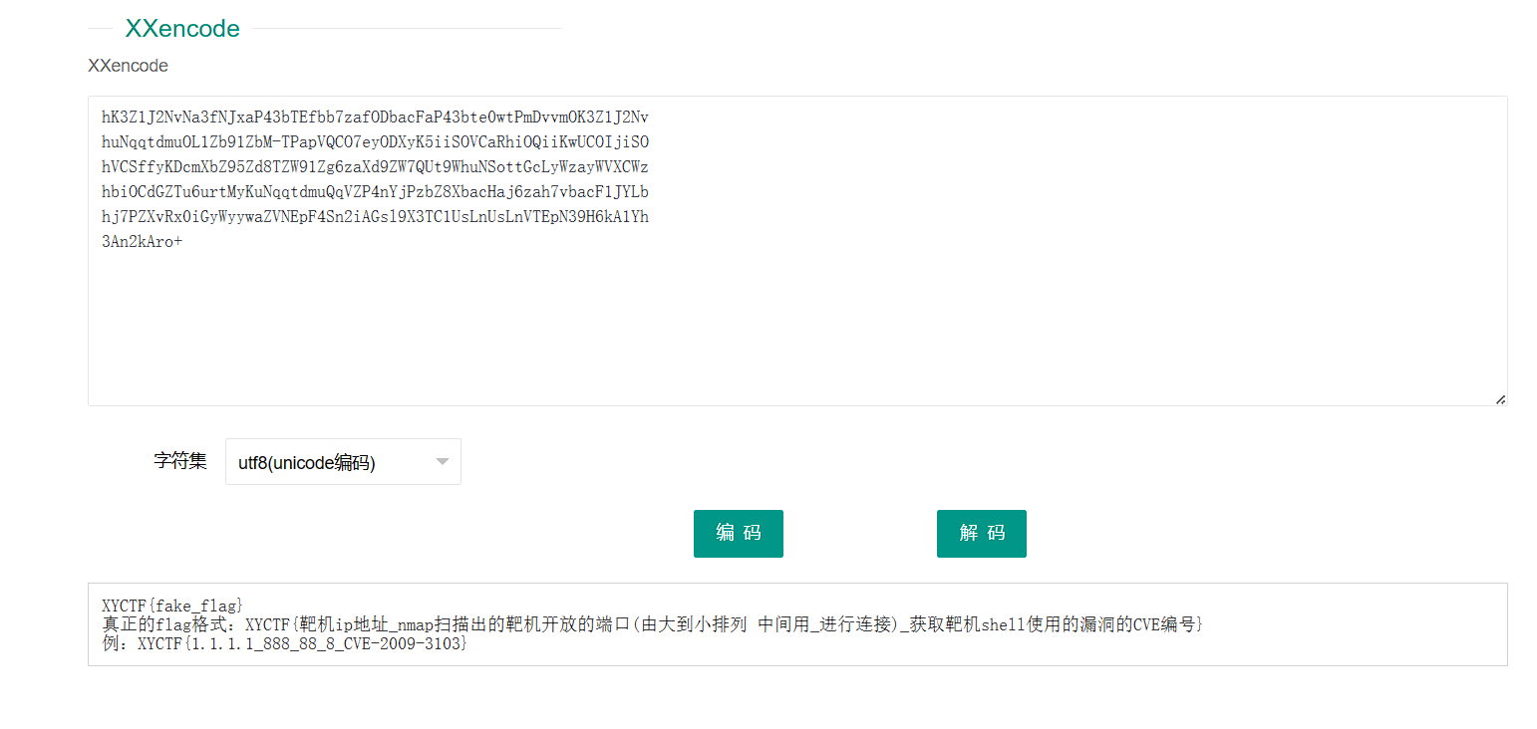Click the 字符集 label text

click(x=180, y=461)
